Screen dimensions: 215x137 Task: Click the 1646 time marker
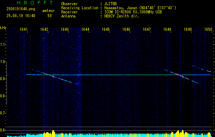click(126, 29)
